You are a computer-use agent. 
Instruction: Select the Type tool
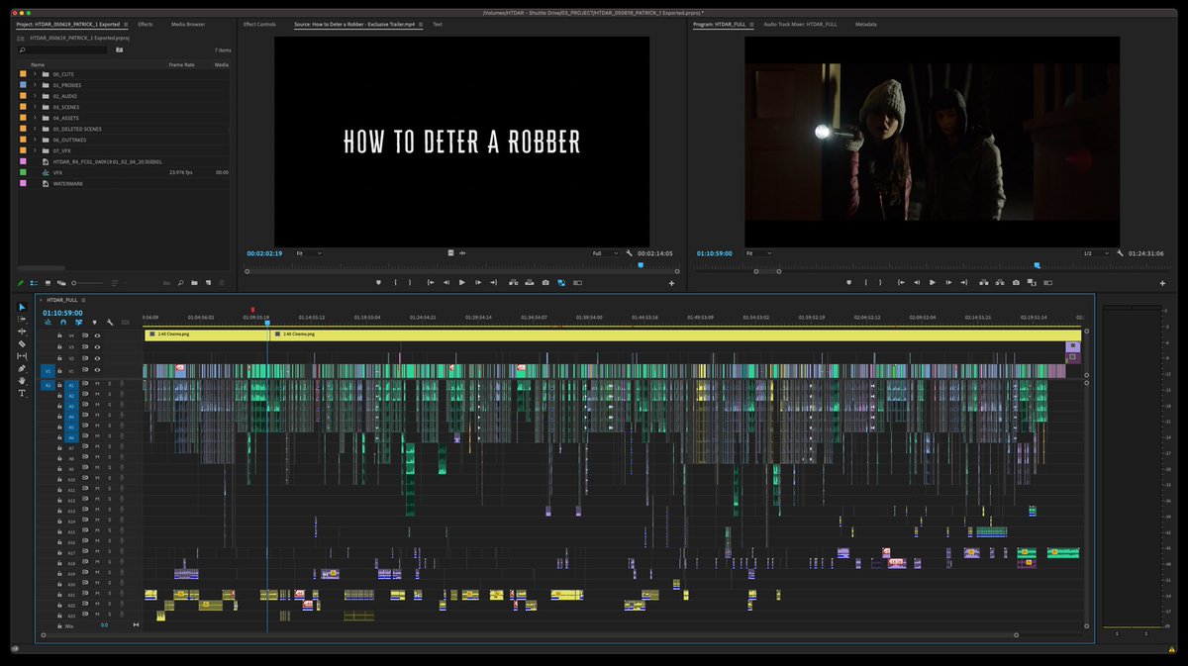(x=23, y=393)
